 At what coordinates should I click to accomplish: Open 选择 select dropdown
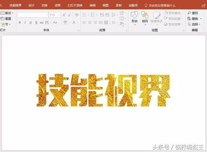pos(194,24)
